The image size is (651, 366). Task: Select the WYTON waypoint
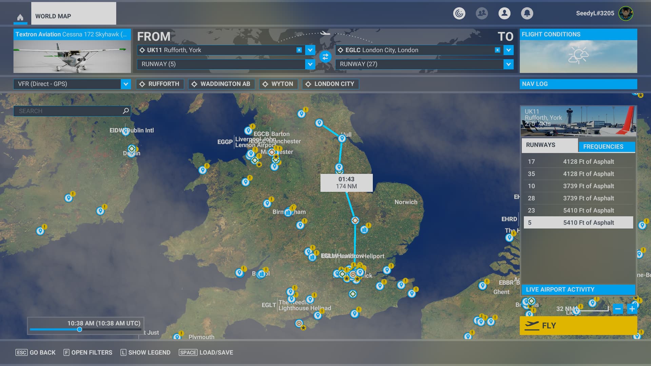click(278, 84)
